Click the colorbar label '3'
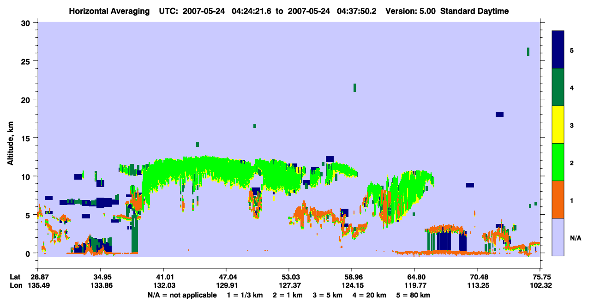Viewport: 600px width, 308px height. point(571,125)
